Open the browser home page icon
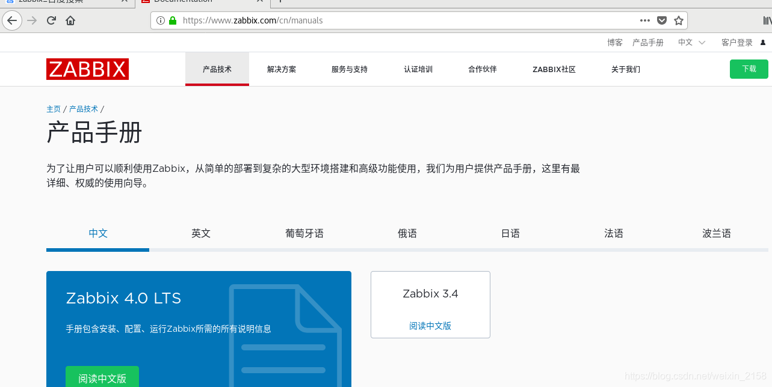Screen dimensions: 772x387 click(x=70, y=20)
